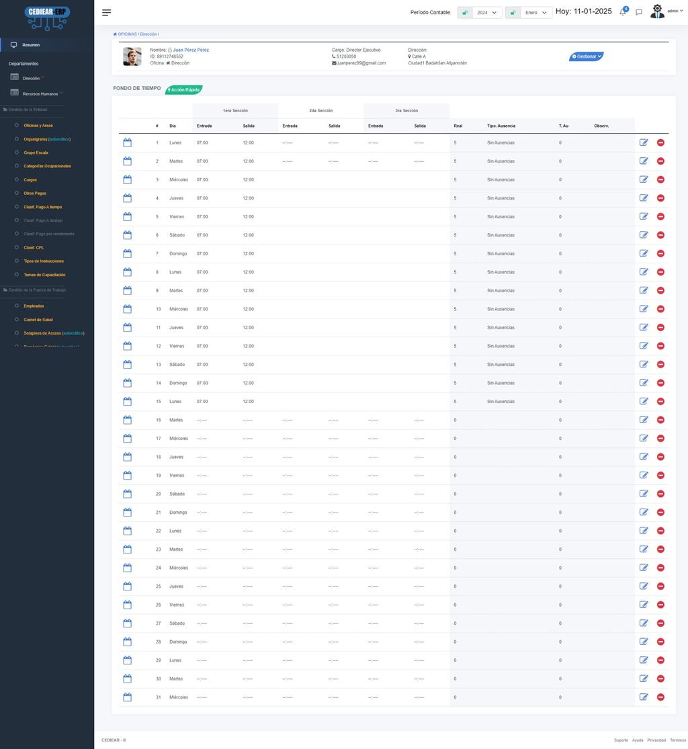The image size is (688, 749).
Task: Expand the Gestionar dropdown button
Action: pos(587,56)
